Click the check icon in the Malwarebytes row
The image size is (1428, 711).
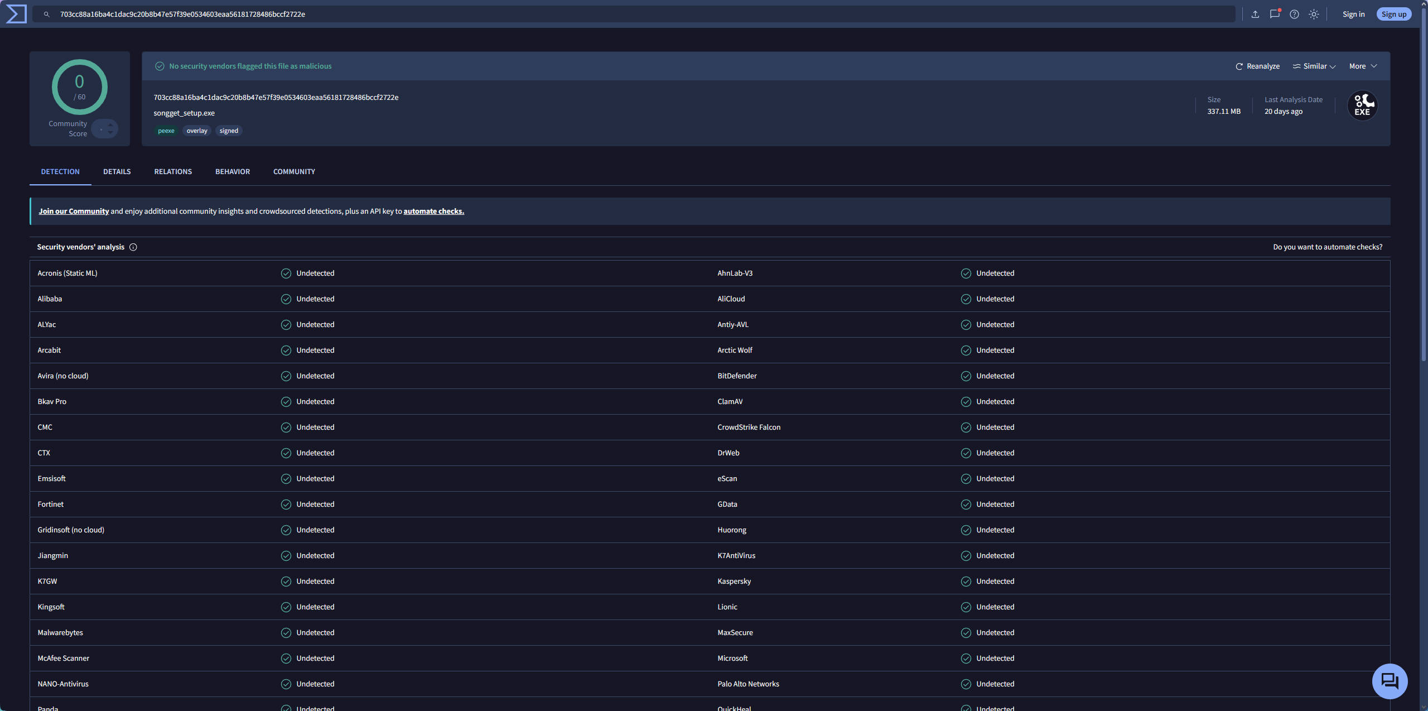286,633
